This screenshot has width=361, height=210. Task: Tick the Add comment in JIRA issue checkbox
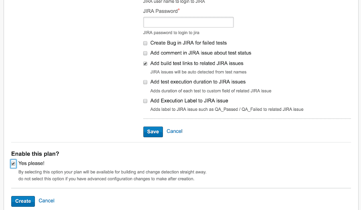tap(145, 53)
